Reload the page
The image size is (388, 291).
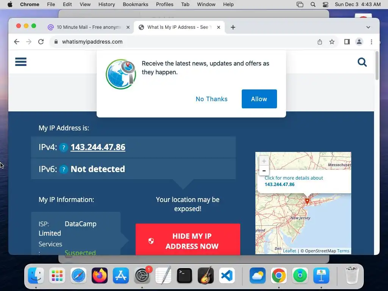click(x=41, y=42)
